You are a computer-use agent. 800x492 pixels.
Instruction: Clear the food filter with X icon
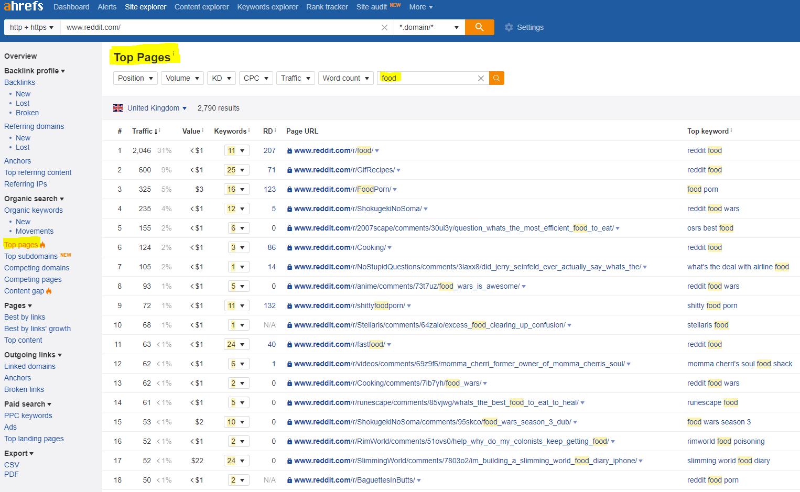481,78
